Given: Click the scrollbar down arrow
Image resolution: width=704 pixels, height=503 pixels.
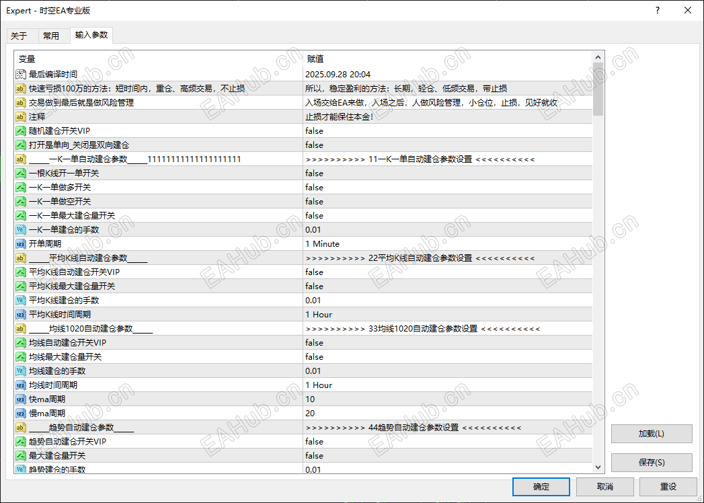Looking at the screenshot, I should coord(598,467).
